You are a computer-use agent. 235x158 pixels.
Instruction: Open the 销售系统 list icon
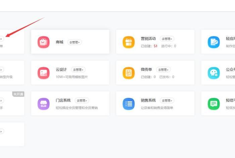pyautogui.click(x=129, y=104)
